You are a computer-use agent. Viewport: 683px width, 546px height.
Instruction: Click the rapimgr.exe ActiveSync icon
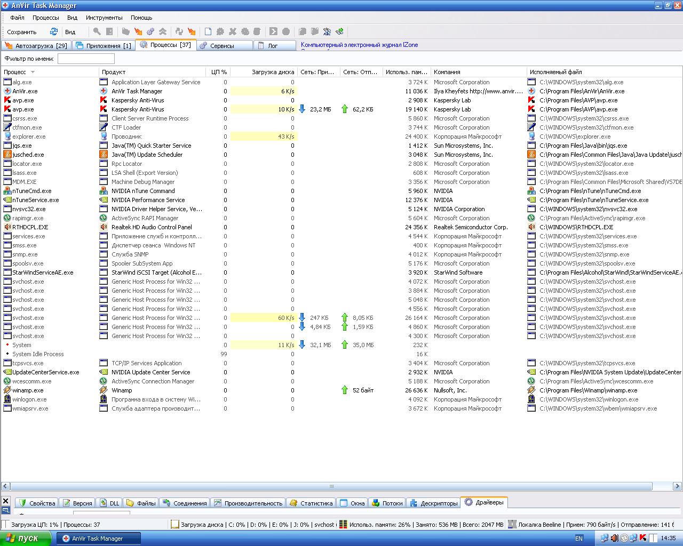[x=7, y=218]
